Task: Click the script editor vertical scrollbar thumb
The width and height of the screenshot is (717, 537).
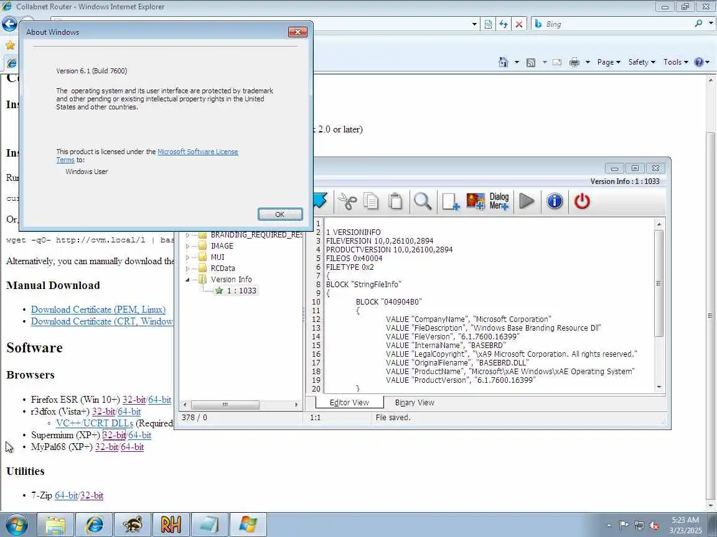Action: 658,283
